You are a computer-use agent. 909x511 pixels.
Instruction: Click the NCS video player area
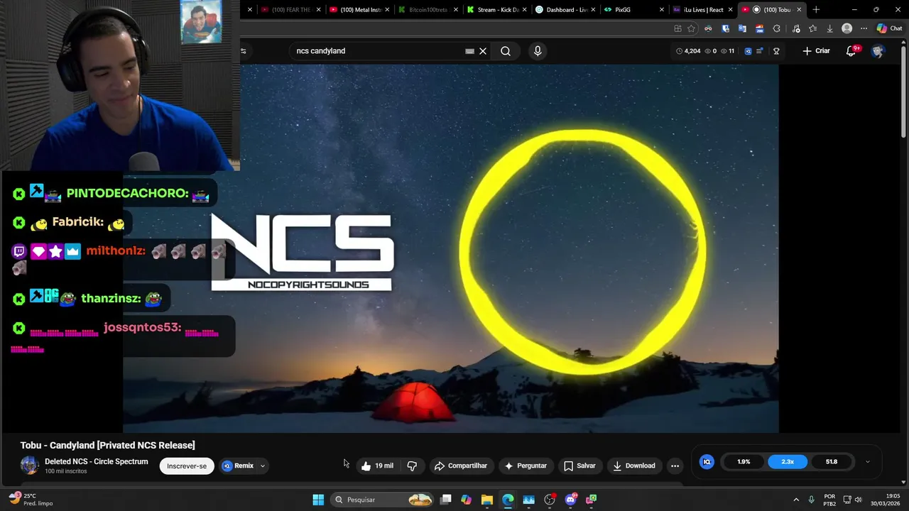pyautogui.click(x=450, y=248)
